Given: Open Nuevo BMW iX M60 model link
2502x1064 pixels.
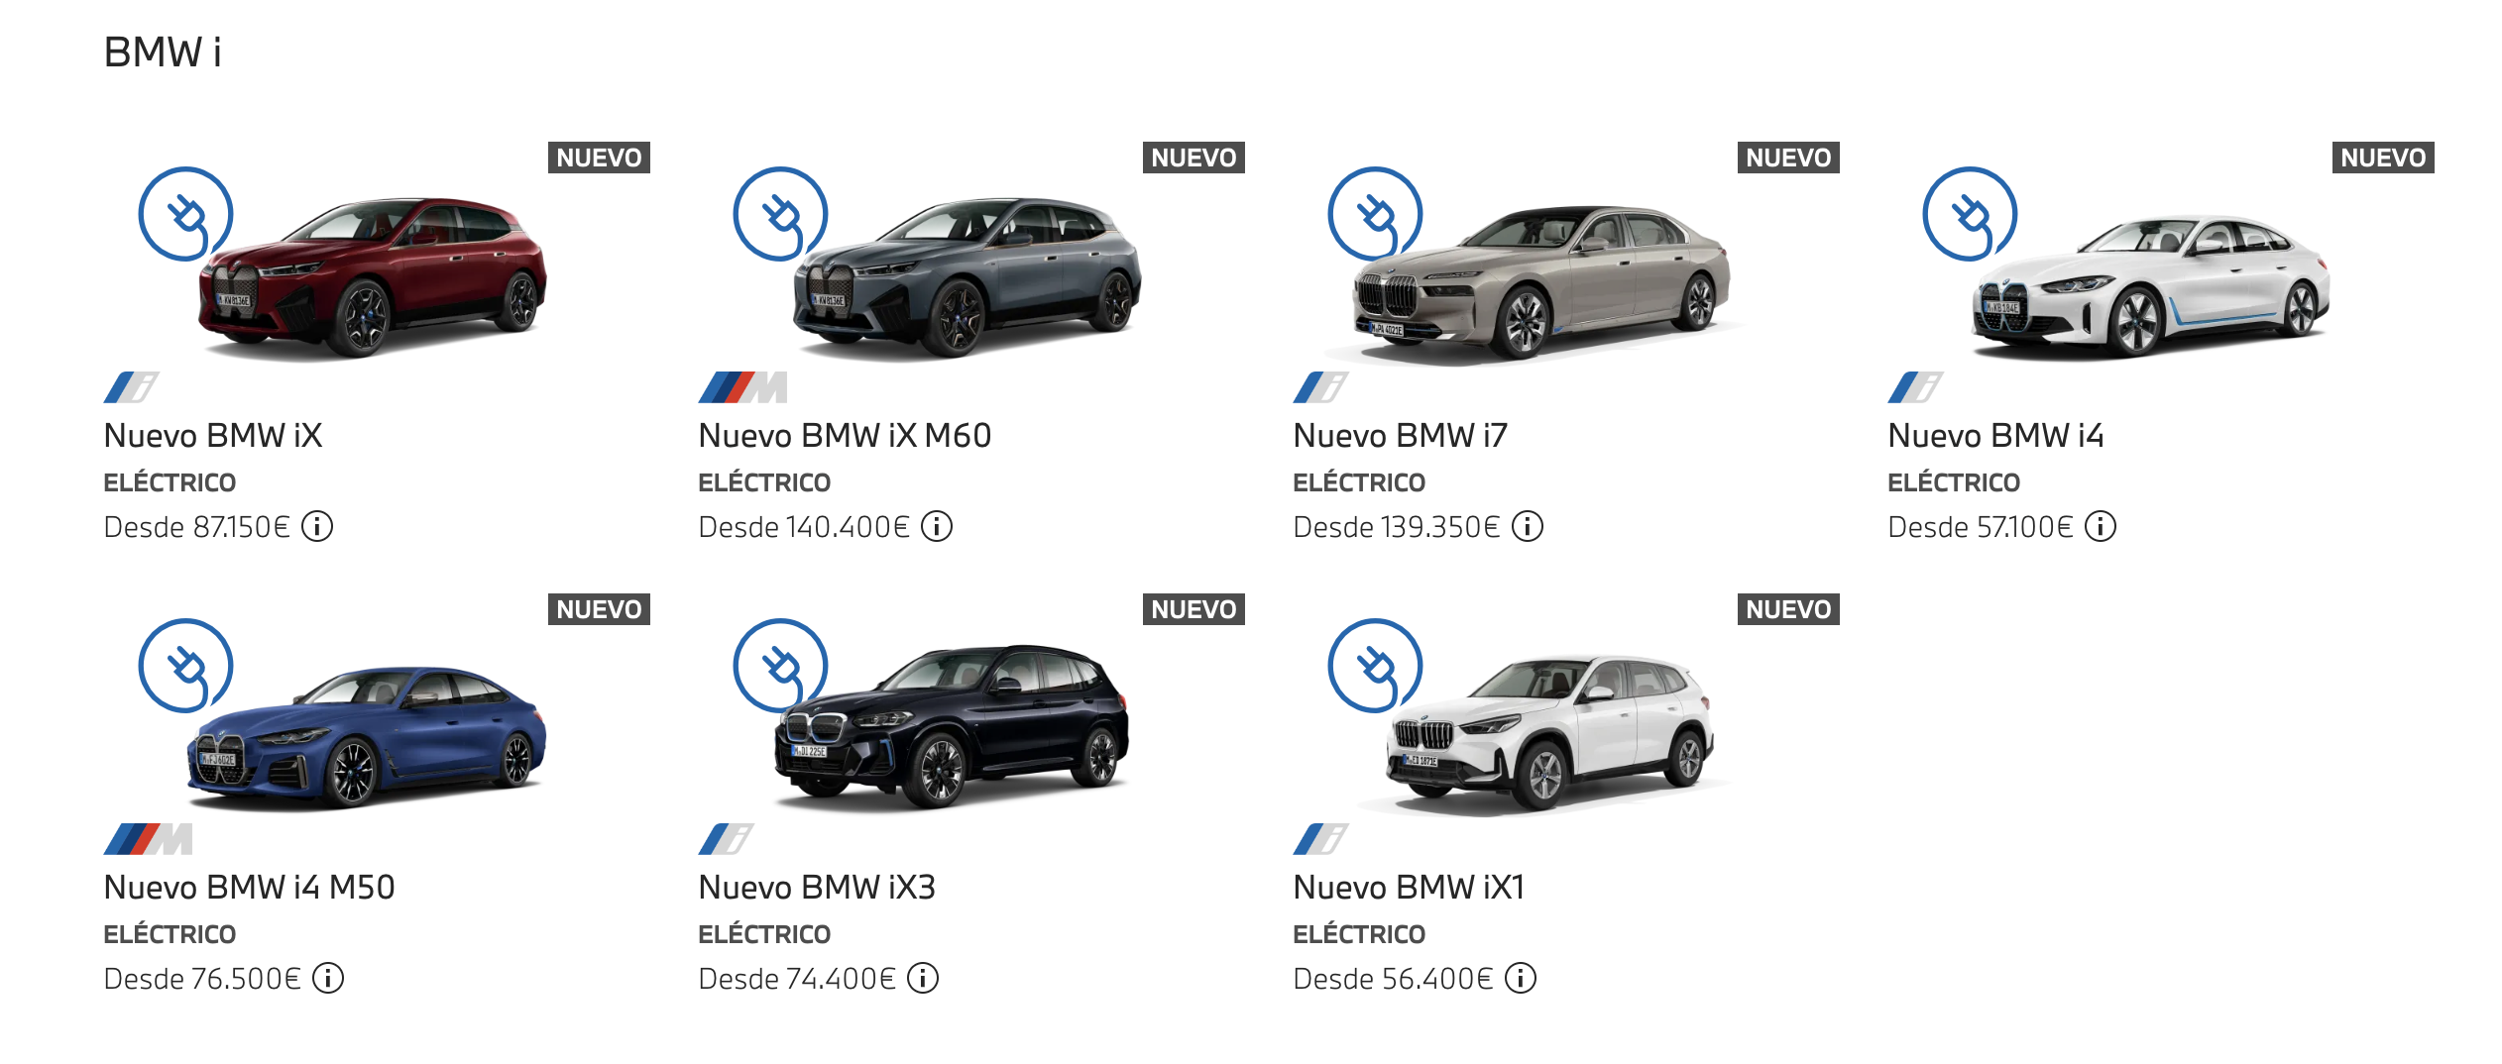Looking at the screenshot, I should coord(845,436).
